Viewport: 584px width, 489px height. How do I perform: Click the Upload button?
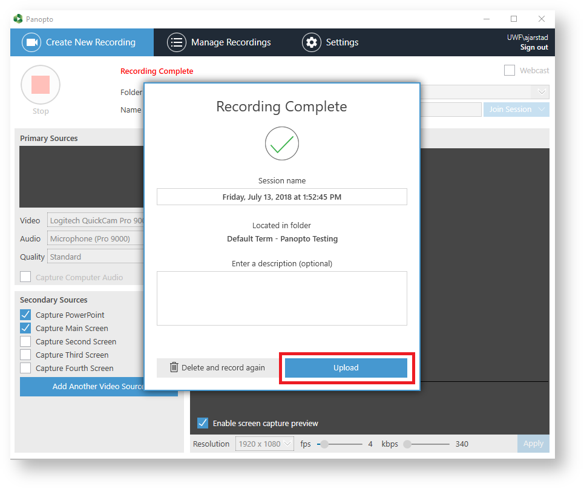[x=346, y=367]
